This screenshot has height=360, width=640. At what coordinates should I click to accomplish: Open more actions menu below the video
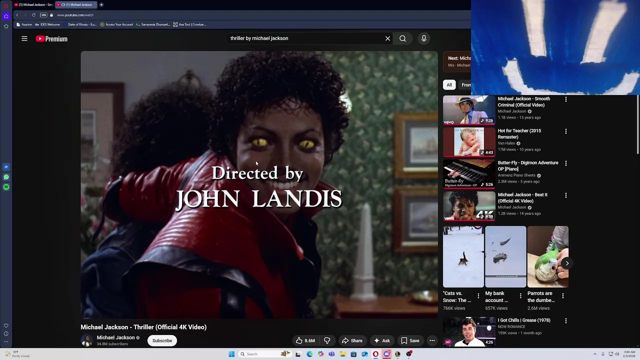[x=432, y=340]
